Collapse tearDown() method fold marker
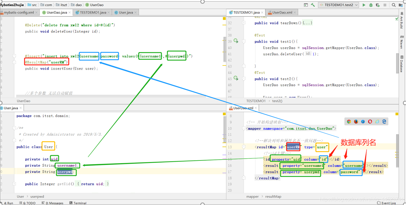Image resolution: width=406 pixels, height=205 pixels. point(244,23)
